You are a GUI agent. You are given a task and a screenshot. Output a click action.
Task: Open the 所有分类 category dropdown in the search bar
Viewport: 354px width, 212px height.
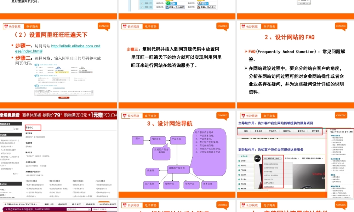click(x=78, y=209)
